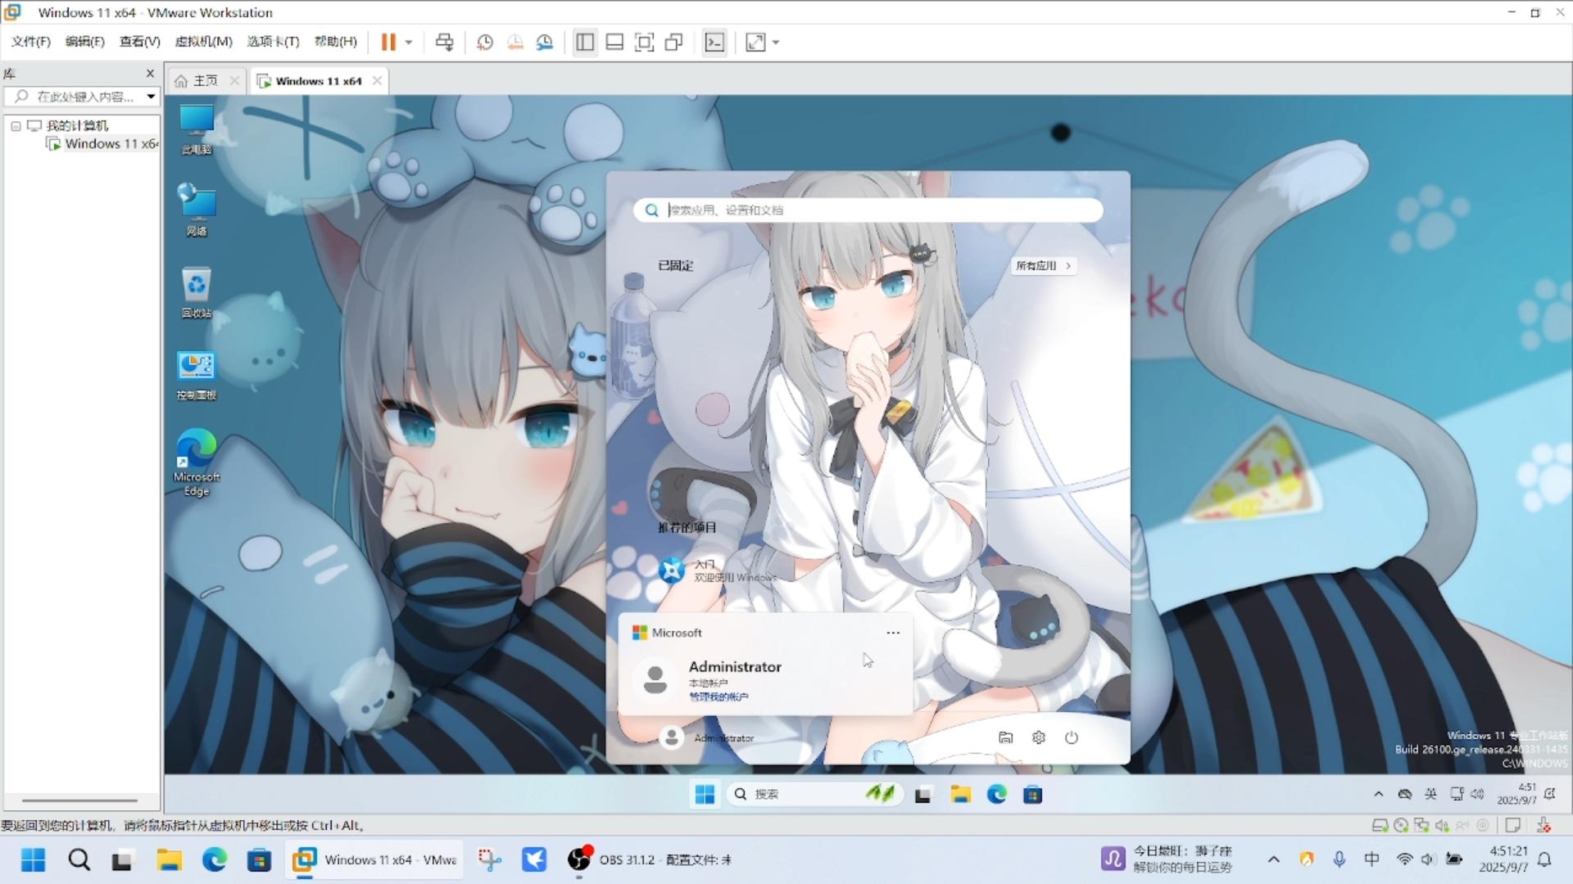The height and width of the screenshot is (884, 1573).
Task: Open the This PC desktop icon in guest
Action: pos(197,130)
